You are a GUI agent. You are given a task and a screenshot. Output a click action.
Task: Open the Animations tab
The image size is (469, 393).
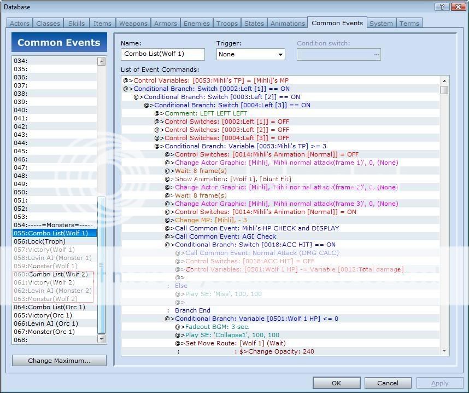pos(288,24)
